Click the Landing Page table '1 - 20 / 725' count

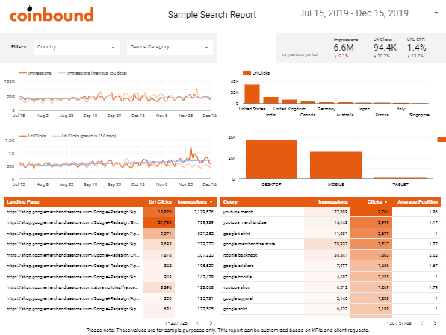click(176, 323)
